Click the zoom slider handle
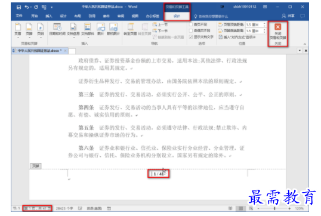 pos(274,208)
